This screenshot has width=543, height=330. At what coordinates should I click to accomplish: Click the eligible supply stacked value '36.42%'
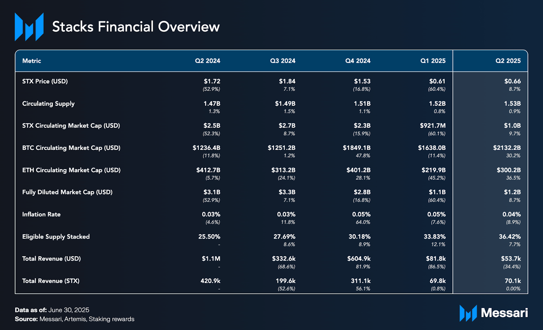[510, 236]
